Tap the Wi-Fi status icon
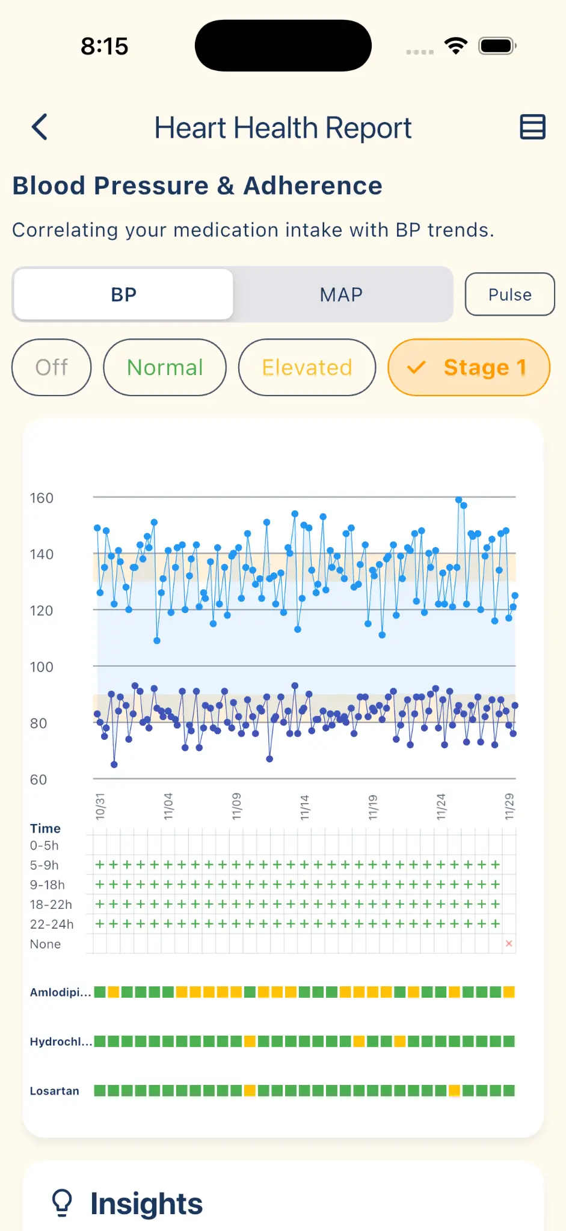This screenshot has height=1231, width=566. point(455,44)
